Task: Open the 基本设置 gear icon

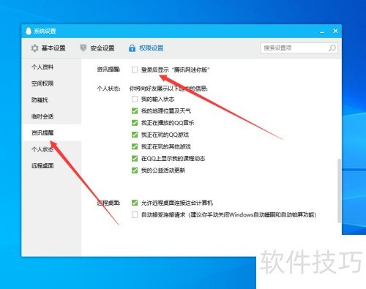Action: [x=34, y=48]
